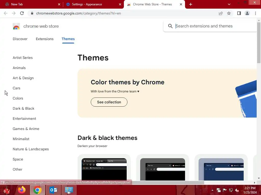Click the vertical page scrollbar thumb
Image resolution: width=261 pixels, height=195 pixels.
pyautogui.click(x=259, y=43)
